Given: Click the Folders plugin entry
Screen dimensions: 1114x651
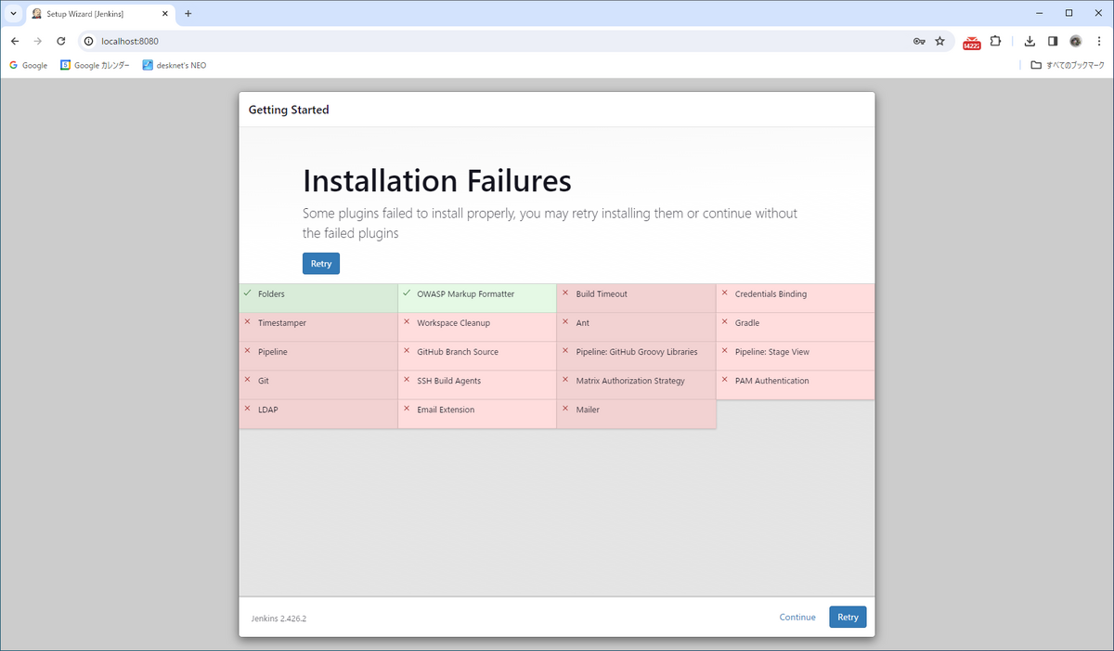Looking at the screenshot, I should coord(318,298).
